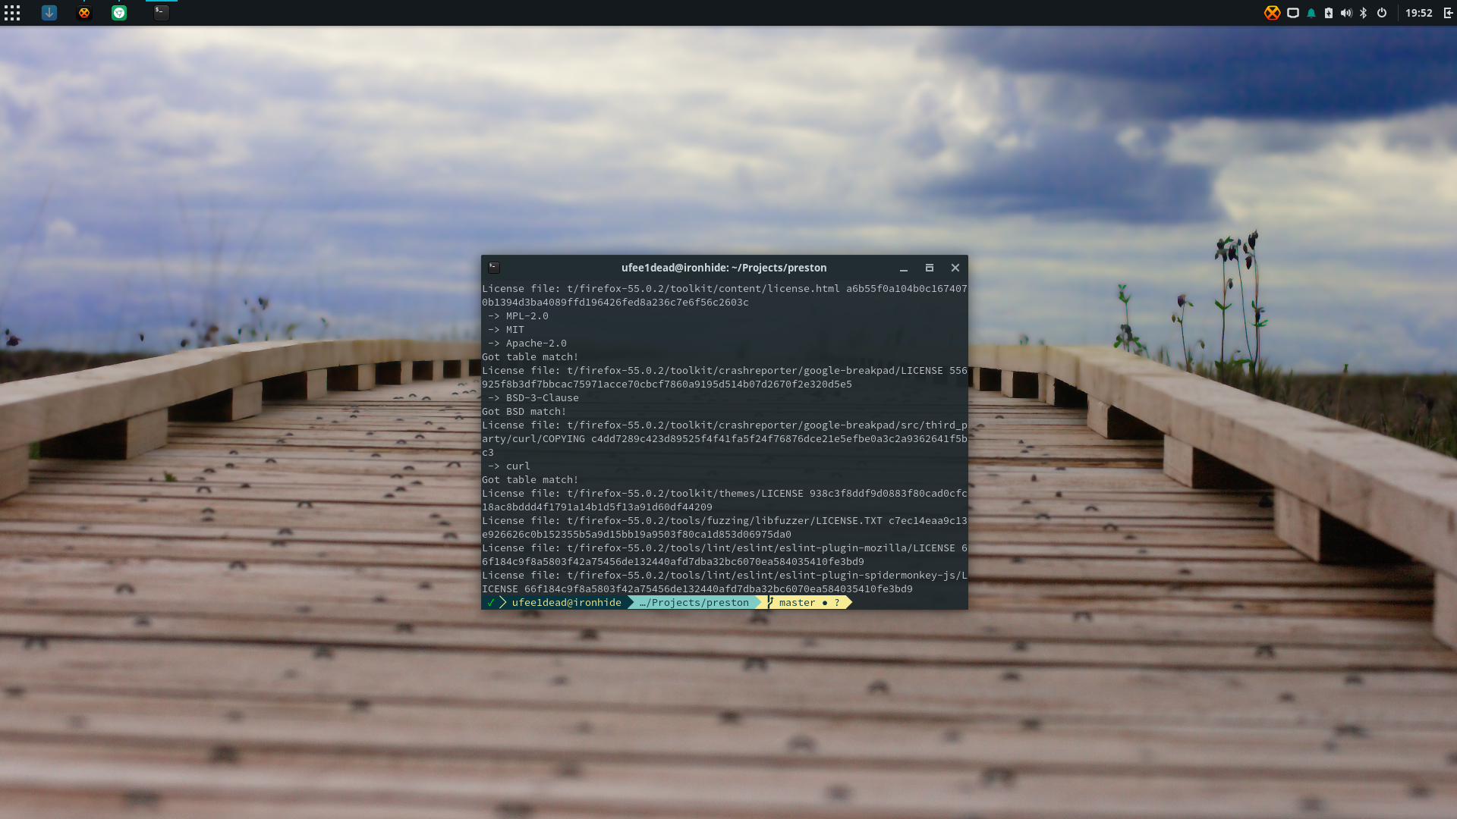Open the clock showing 19:52
1457x819 pixels.
click(1418, 13)
